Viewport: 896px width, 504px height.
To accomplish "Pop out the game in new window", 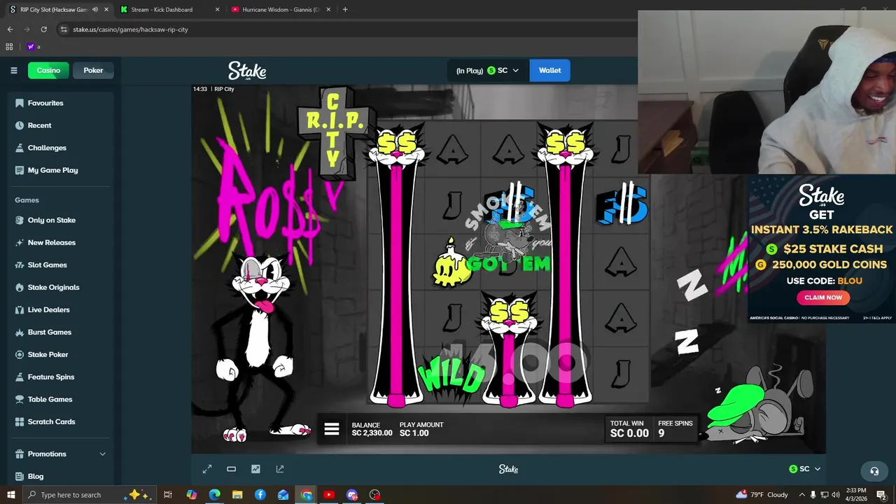I will tap(280, 469).
